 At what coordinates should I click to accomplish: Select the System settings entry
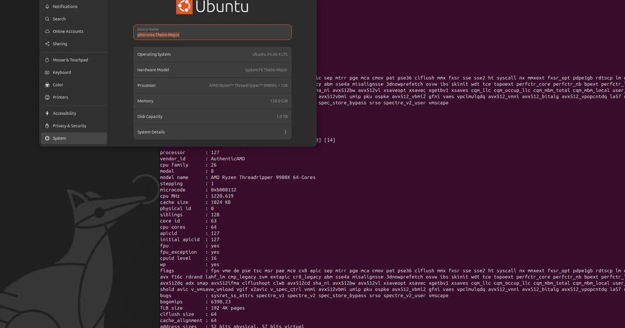click(74, 138)
